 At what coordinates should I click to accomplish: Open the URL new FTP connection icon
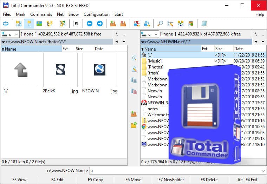coord(147,24)
